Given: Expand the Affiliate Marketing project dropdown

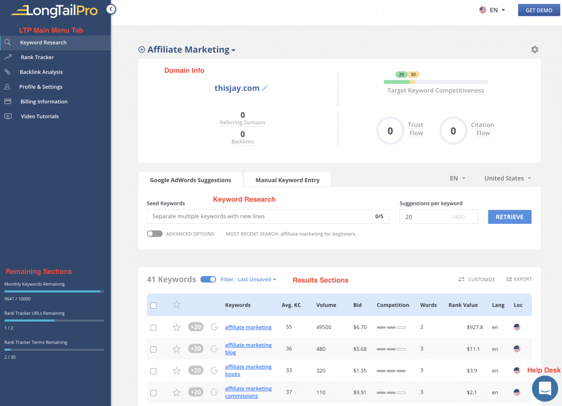Looking at the screenshot, I should [192, 49].
